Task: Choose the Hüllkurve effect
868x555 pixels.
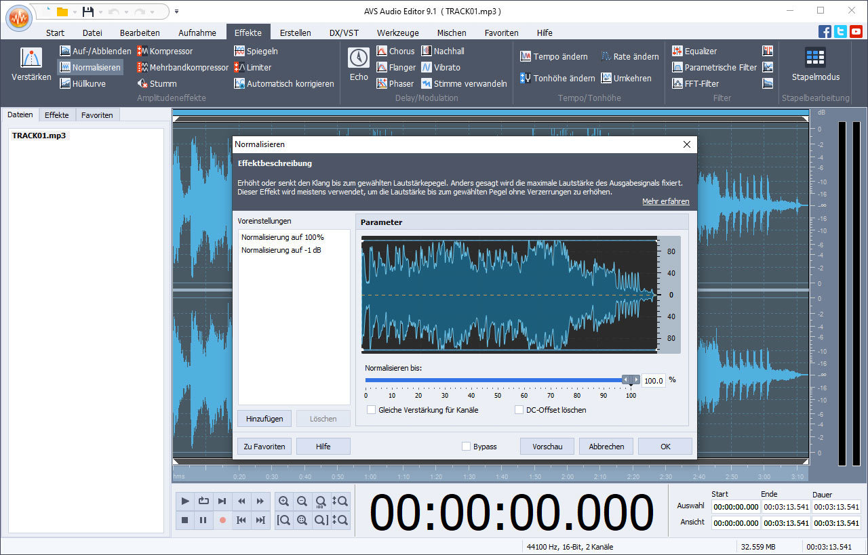Action: coord(83,83)
